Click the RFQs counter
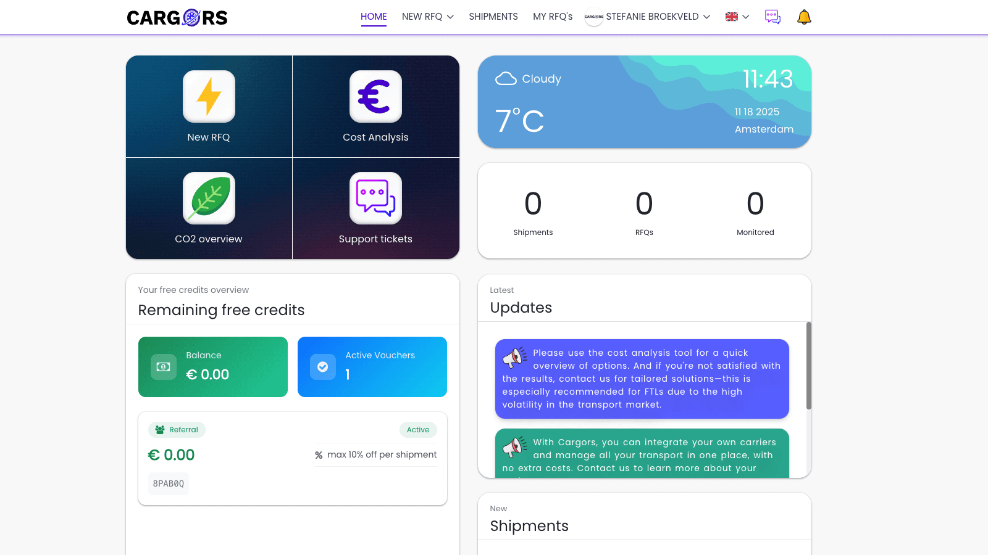 pos(644,213)
